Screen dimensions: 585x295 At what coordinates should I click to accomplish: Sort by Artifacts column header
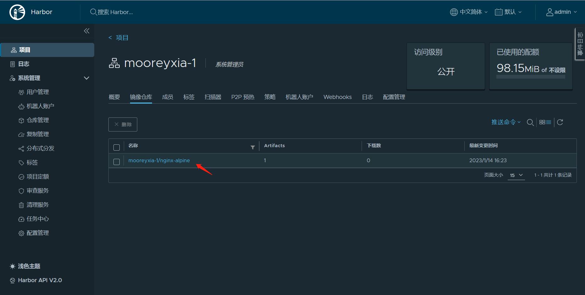pos(274,146)
